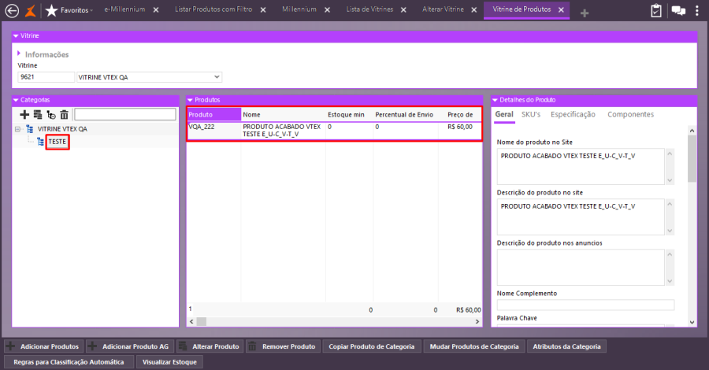The image size is (709, 370).
Task: Click Alterar Produto button
Action: click(x=210, y=346)
